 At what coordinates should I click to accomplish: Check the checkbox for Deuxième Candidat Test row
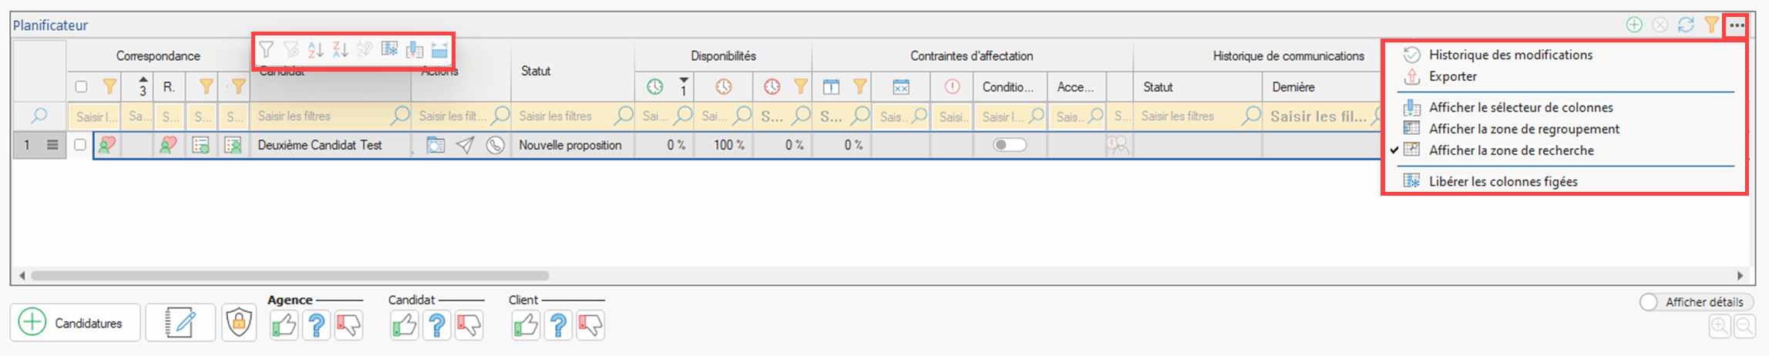80,145
